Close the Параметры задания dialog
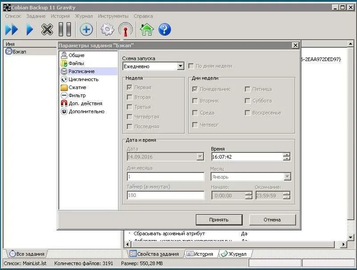The width and height of the screenshot is (357, 270). (x=295, y=45)
